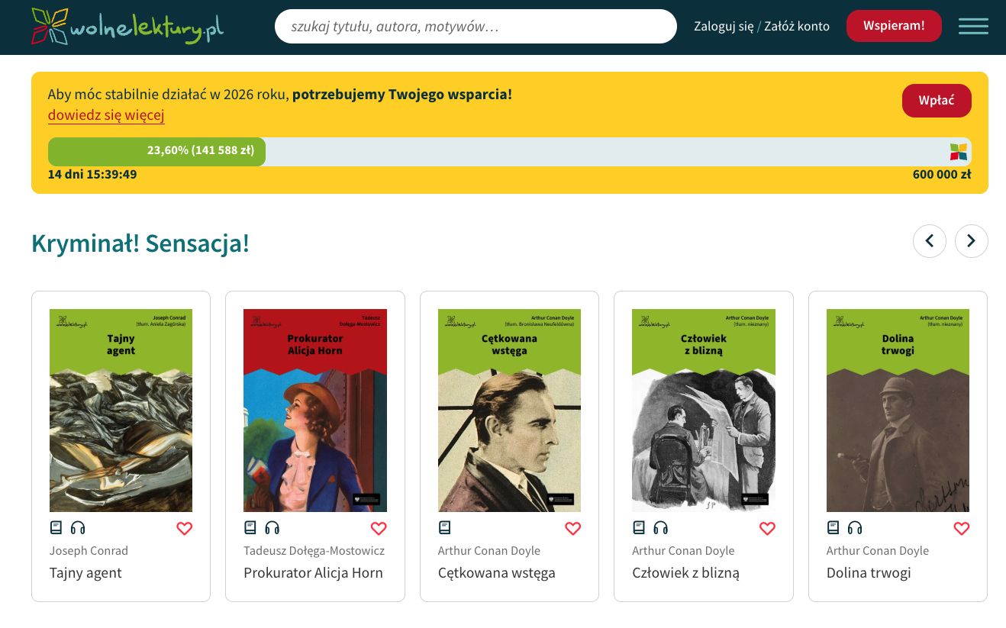Open the title link "Człowiek z blizną" below the author
The width and height of the screenshot is (1006, 628).
pos(685,573)
